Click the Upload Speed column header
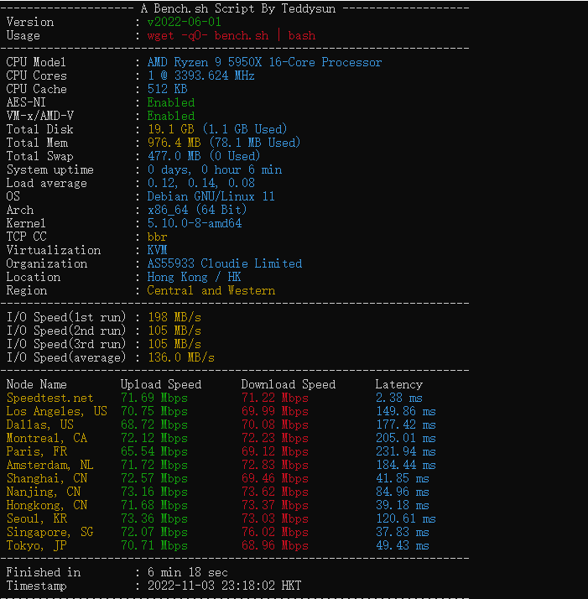588x599 pixels. point(160,384)
